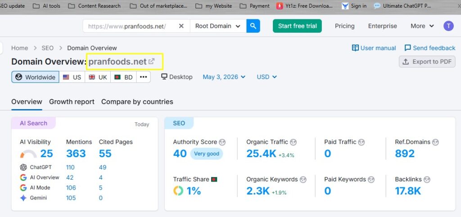The width and height of the screenshot is (461, 217).
Task: Click the Google icon beside AI Mode
Action: [23, 188]
